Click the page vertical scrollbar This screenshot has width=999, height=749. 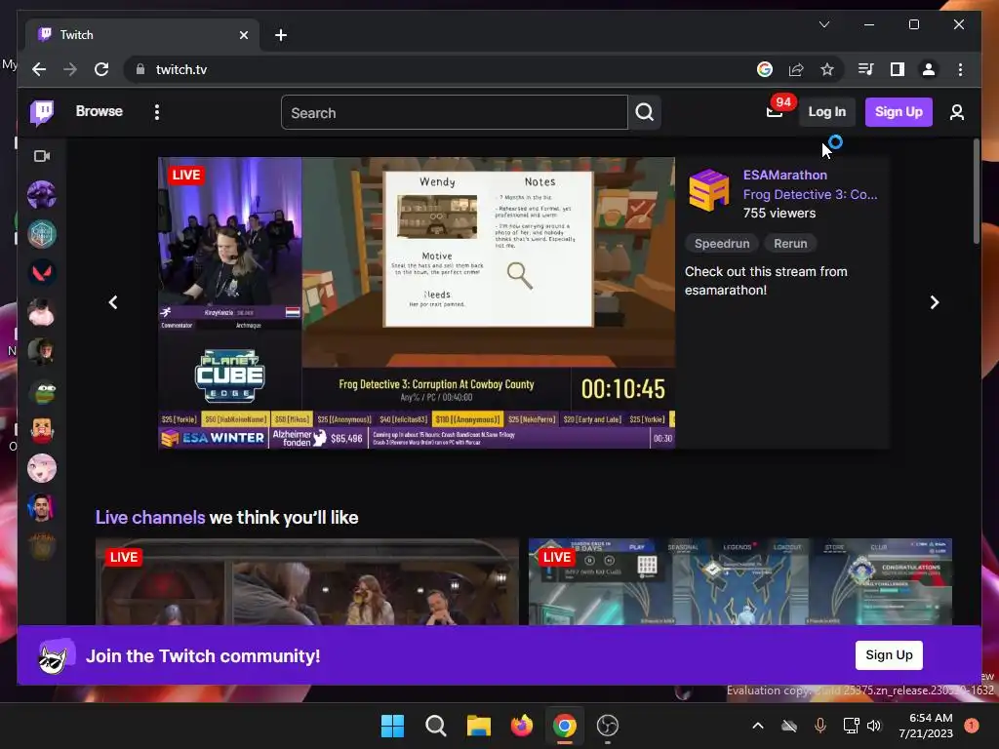[x=976, y=191]
